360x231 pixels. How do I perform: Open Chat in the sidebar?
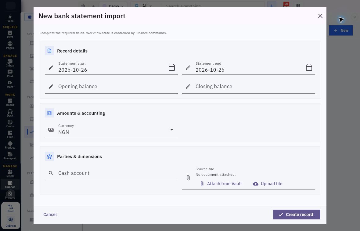pyautogui.click(x=10, y=74)
